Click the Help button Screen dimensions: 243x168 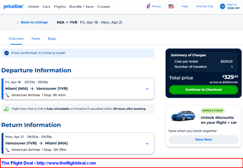(x=185, y=7)
